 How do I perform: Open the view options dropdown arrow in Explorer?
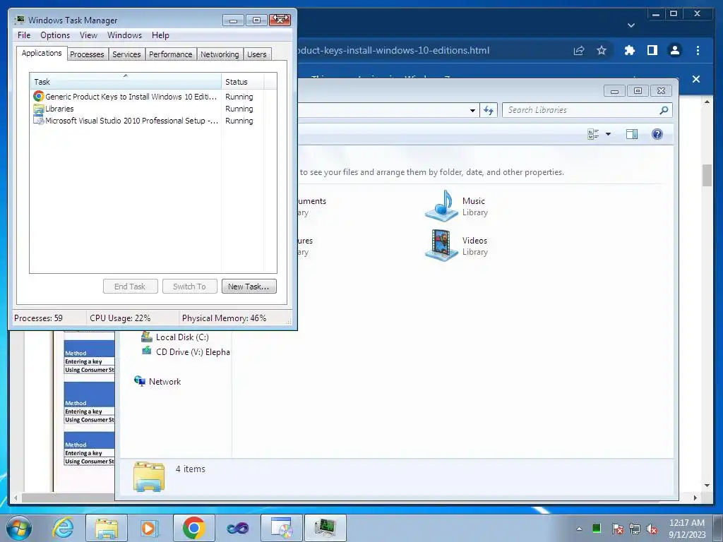click(608, 134)
